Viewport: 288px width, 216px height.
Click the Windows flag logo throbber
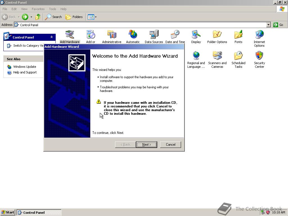coord(282,9)
